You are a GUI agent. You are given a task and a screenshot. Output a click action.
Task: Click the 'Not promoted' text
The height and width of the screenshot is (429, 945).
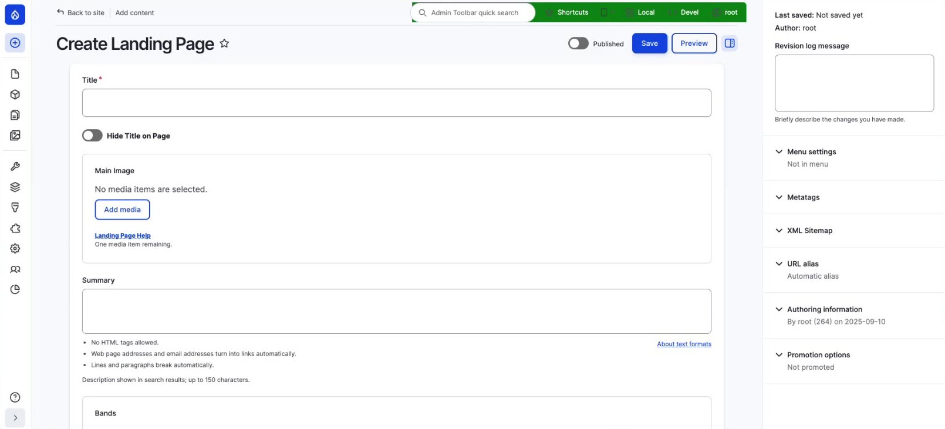tap(811, 367)
